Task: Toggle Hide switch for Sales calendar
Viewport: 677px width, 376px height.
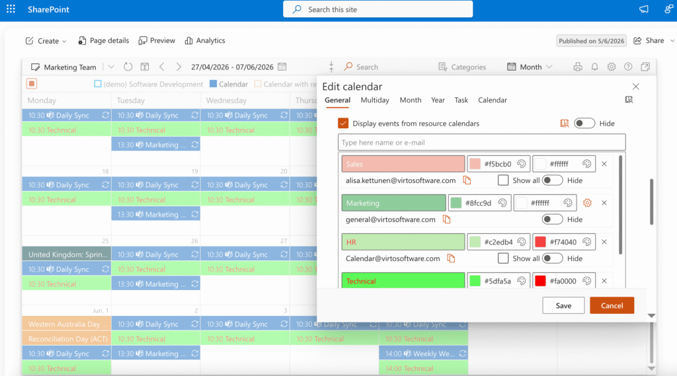Action: [552, 180]
